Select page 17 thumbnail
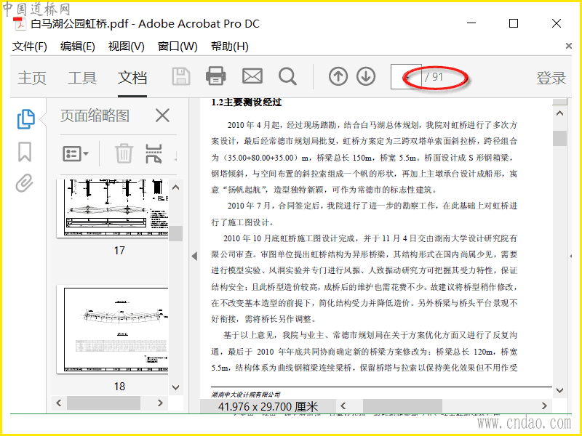 (113, 209)
